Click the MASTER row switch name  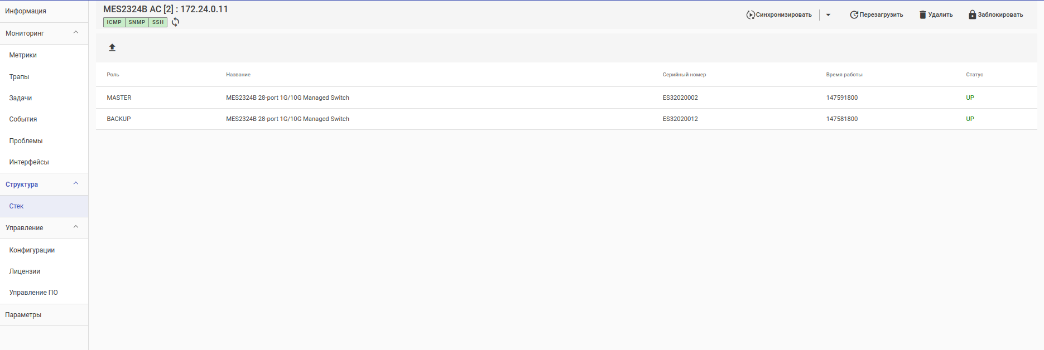pyautogui.click(x=287, y=98)
